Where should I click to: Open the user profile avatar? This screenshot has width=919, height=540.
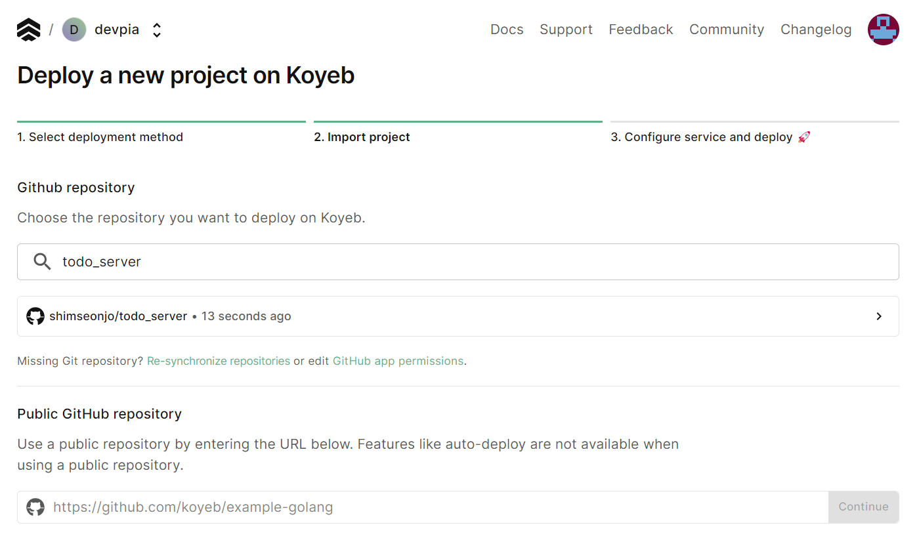883,30
